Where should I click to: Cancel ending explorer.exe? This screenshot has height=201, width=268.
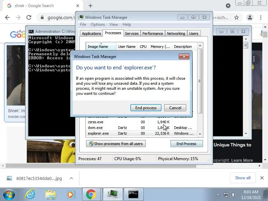175,108
